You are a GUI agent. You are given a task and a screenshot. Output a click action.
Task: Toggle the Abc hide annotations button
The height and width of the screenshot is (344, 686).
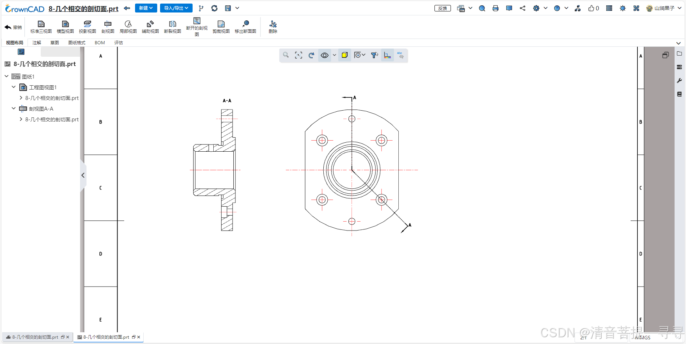tap(401, 55)
